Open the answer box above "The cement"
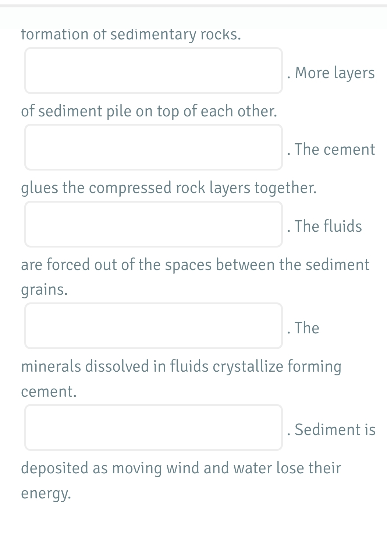Viewport: 387px width, 554px height. click(x=153, y=147)
